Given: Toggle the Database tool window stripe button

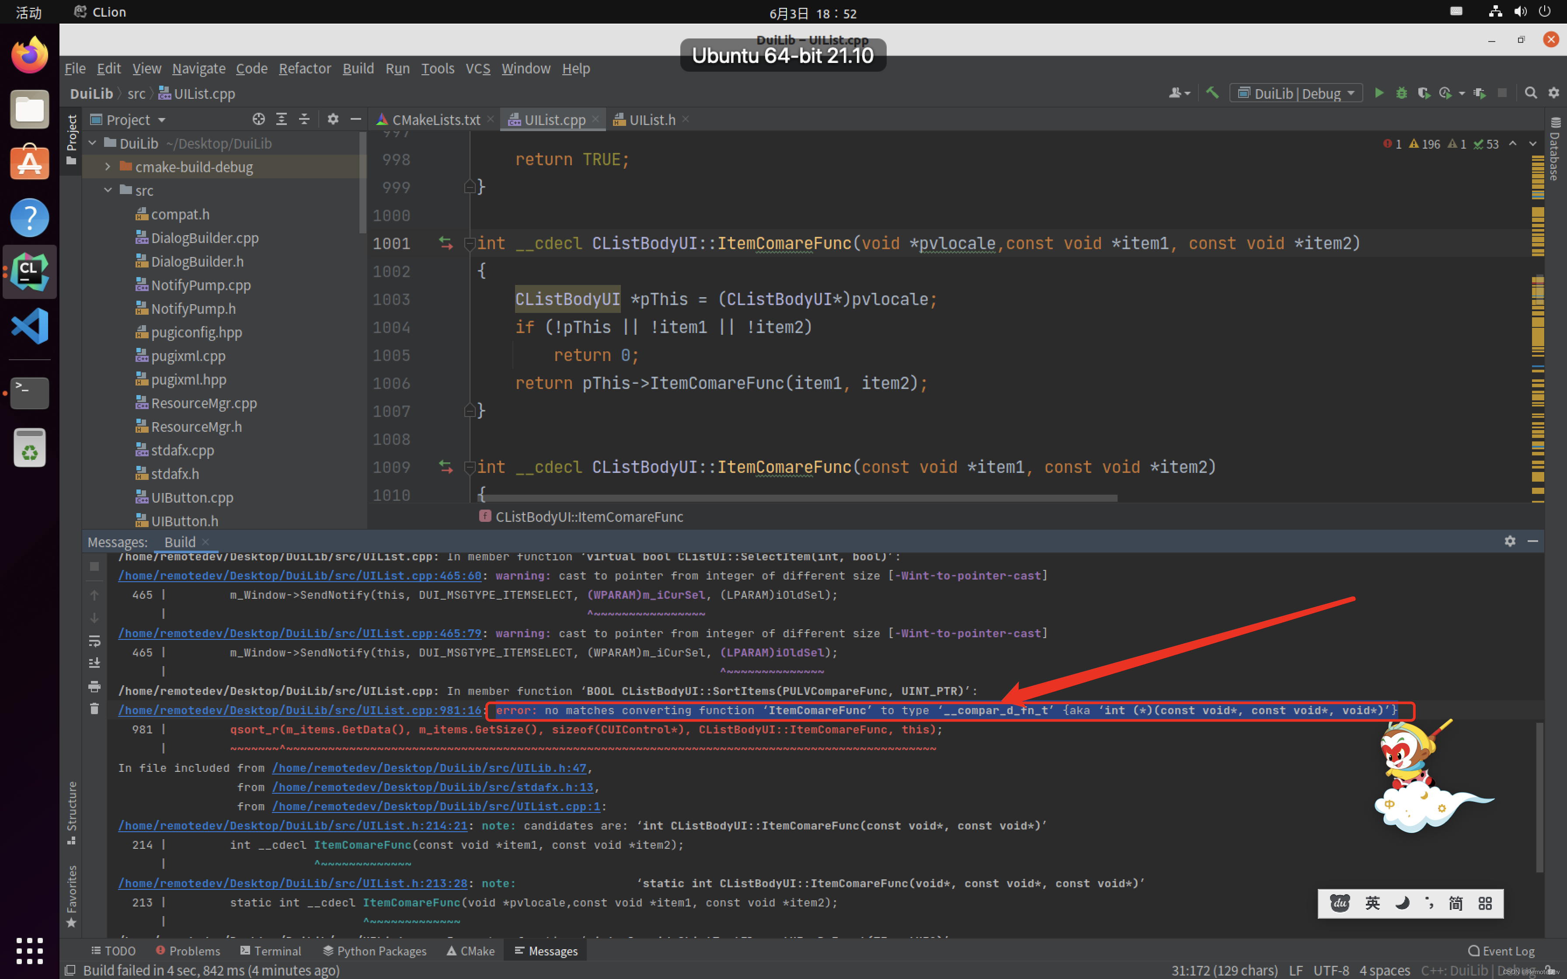Looking at the screenshot, I should 1555,149.
